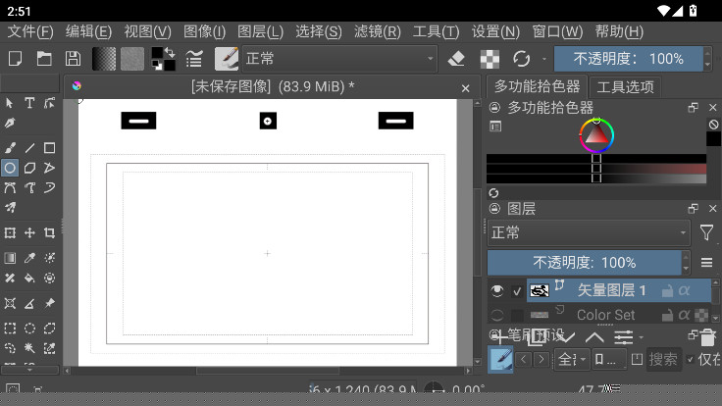722x406 pixels.
Task: Open the brush blending mode 正常 dropdown
Action: click(x=338, y=59)
